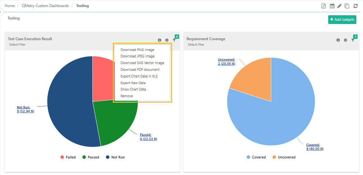This screenshot has width=363, height=175.
Task: Click Default Filter under Test Case Execution Result
Action: [17, 44]
